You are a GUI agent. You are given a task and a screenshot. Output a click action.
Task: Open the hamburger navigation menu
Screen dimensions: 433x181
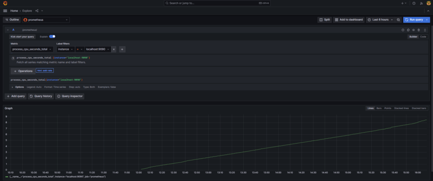(x=5, y=11)
